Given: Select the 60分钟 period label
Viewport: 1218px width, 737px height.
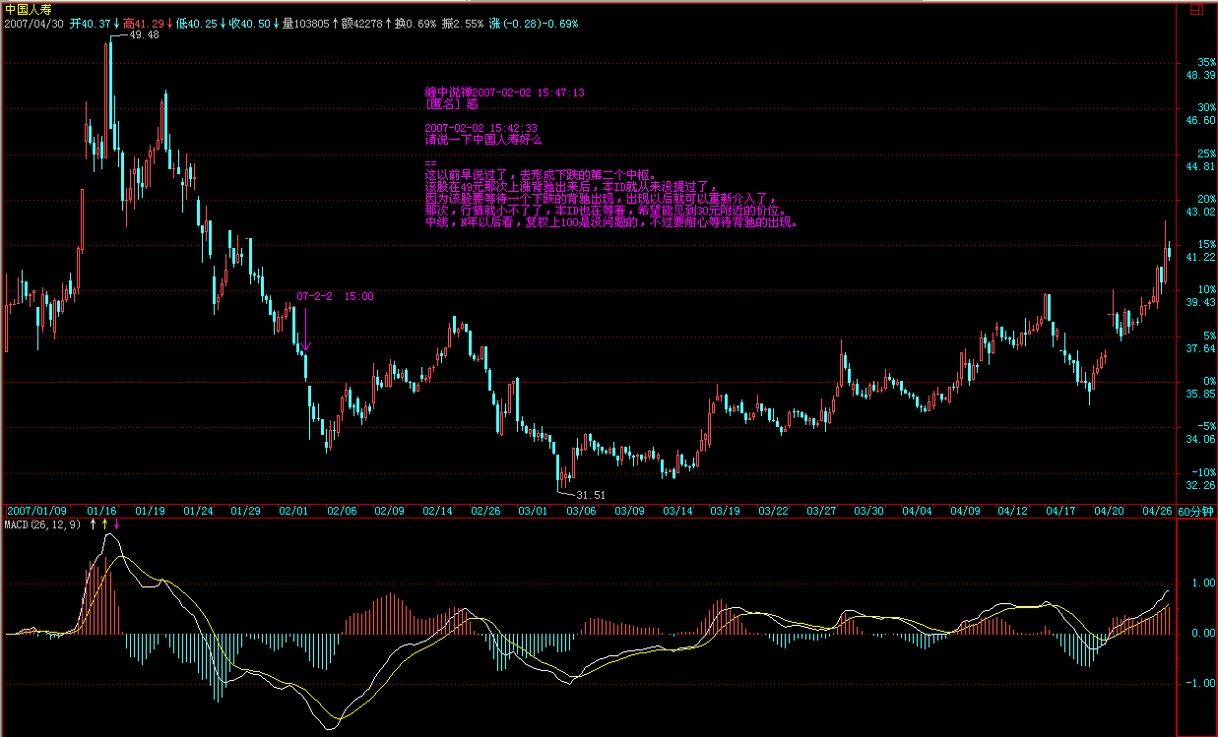Looking at the screenshot, I should point(1196,512).
